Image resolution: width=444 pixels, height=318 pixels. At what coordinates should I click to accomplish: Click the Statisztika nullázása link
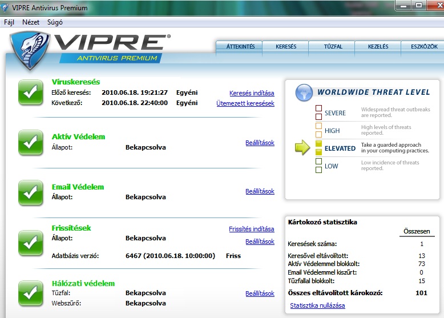coord(317,305)
